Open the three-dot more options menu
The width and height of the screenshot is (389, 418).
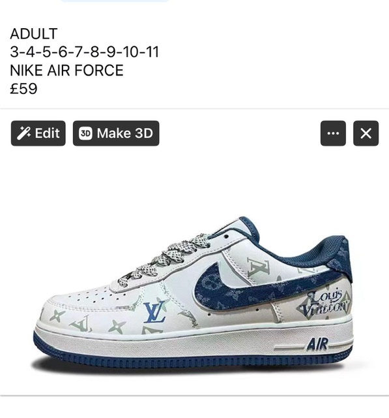(333, 133)
